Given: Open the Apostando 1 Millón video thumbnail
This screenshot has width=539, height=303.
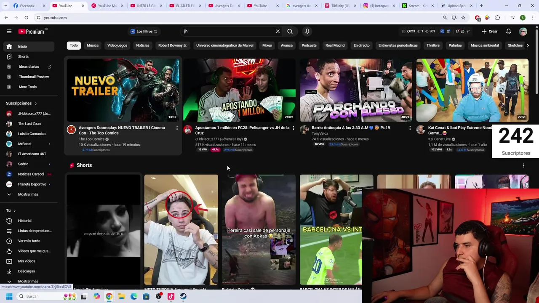Looking at the screenshot, I should [x=239, y=90].
